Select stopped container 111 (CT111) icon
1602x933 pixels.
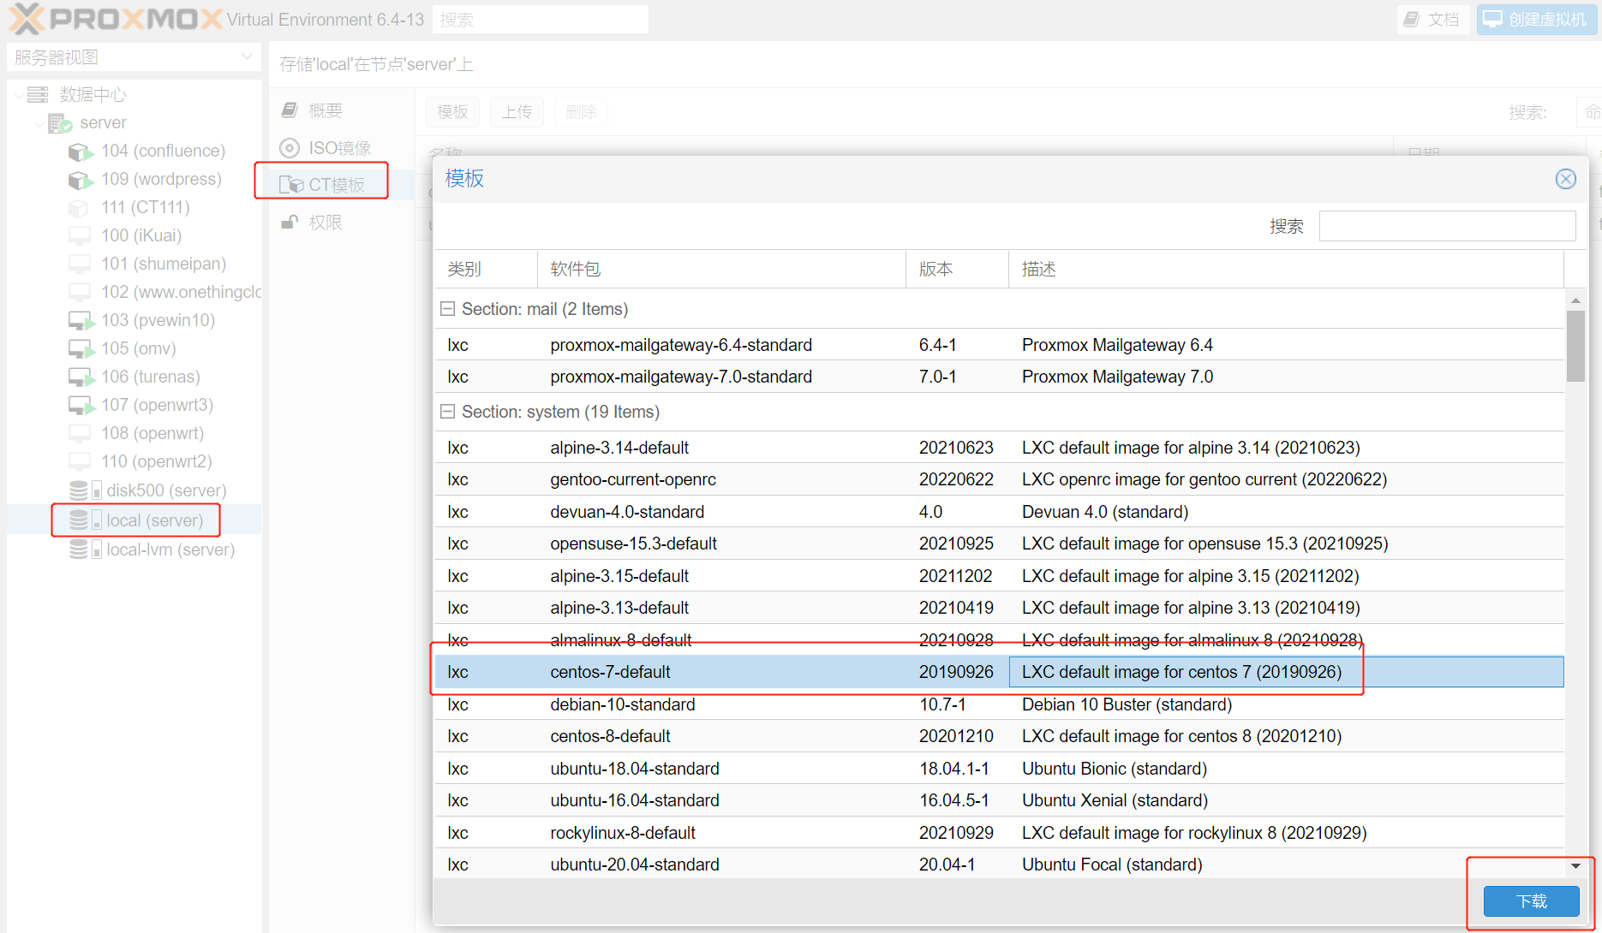(x=79, y=208)
